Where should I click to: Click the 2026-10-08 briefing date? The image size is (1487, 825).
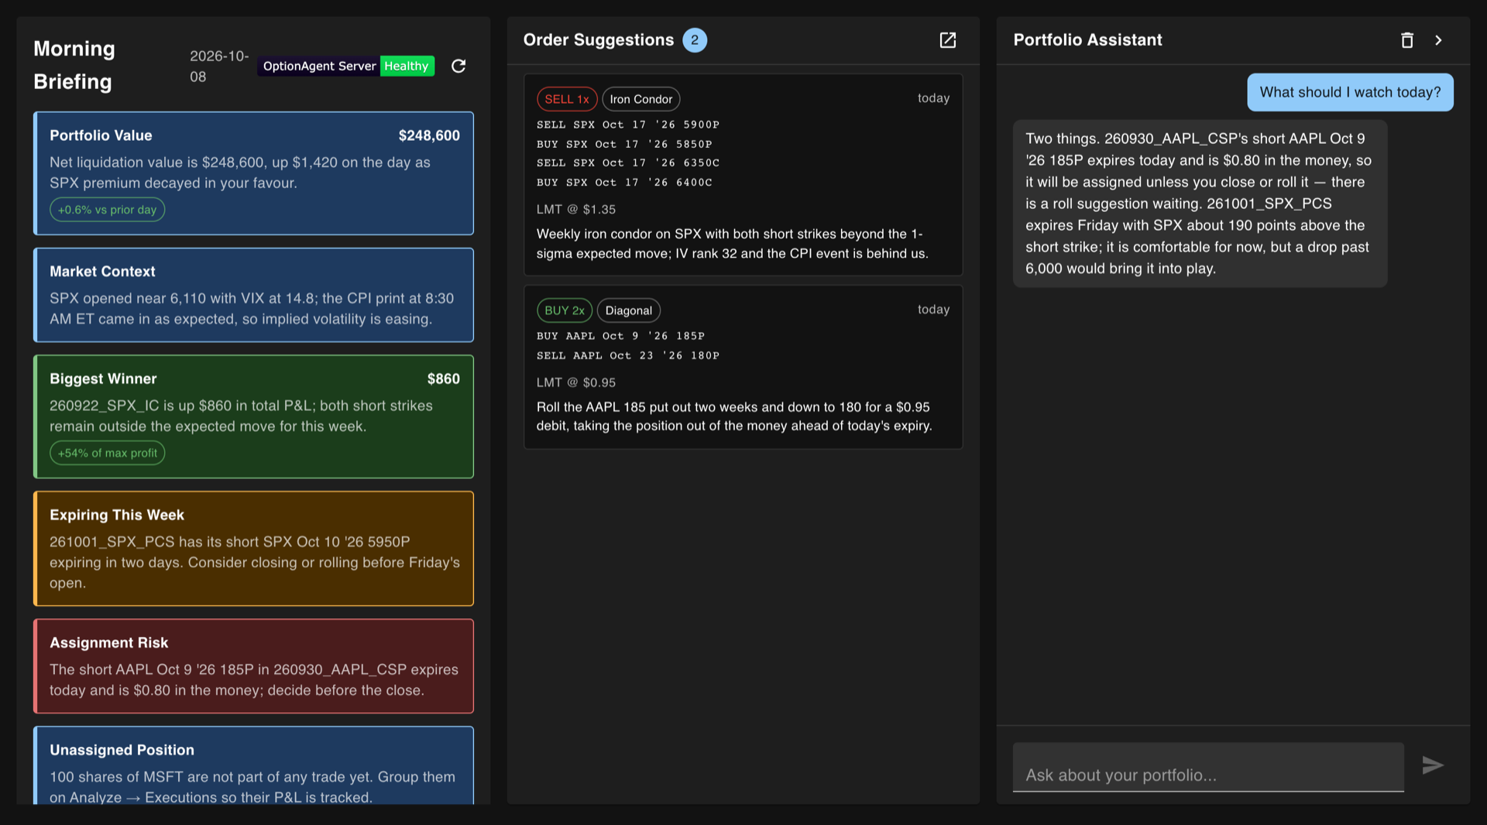(x=219, y=67)
